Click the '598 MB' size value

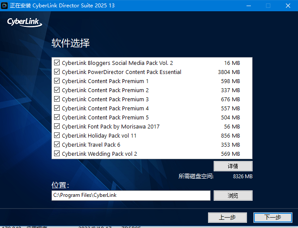[231, 81]
